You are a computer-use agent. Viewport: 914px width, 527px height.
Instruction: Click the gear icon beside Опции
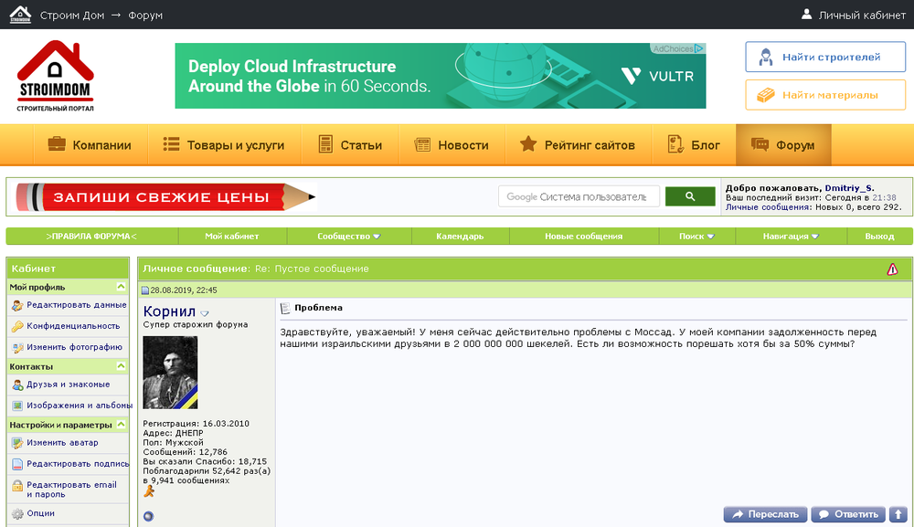coord(17,513)
